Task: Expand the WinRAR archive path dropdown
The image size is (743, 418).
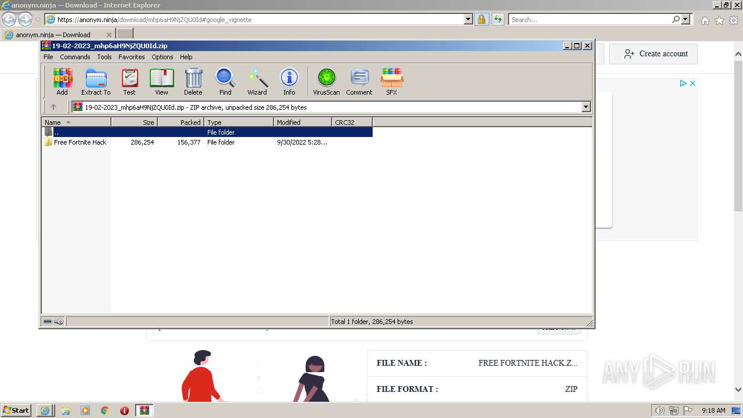Action: pyautogui.click(x=586, y=107)
